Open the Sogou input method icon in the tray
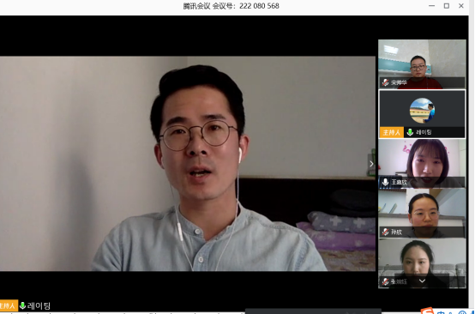This screenshot has width=475, height=314. 427,311
